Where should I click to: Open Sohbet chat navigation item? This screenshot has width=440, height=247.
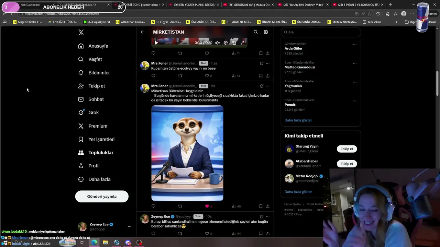(x=91, y=99)
